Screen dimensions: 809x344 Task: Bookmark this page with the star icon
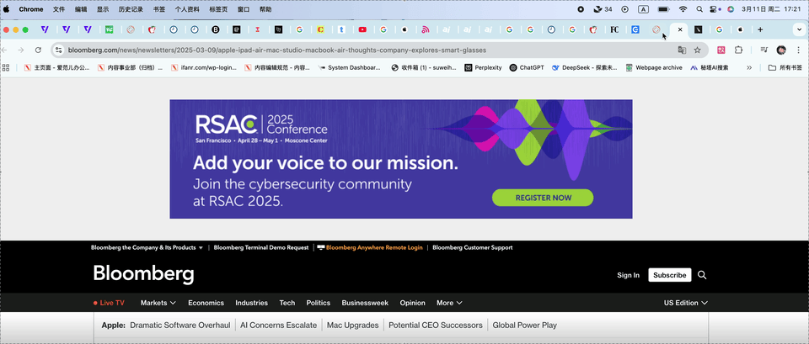click(697, 50)
